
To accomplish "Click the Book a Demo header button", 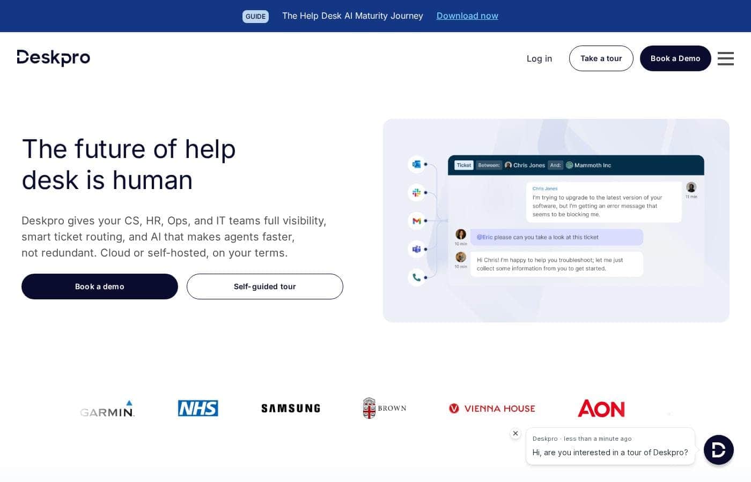I will [x=675, y=58].
